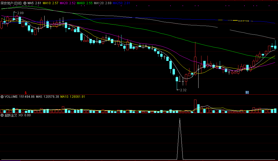Select the magenta MA20: 2.52 label
The image size is (278, 161).
[x=68, y=3]
